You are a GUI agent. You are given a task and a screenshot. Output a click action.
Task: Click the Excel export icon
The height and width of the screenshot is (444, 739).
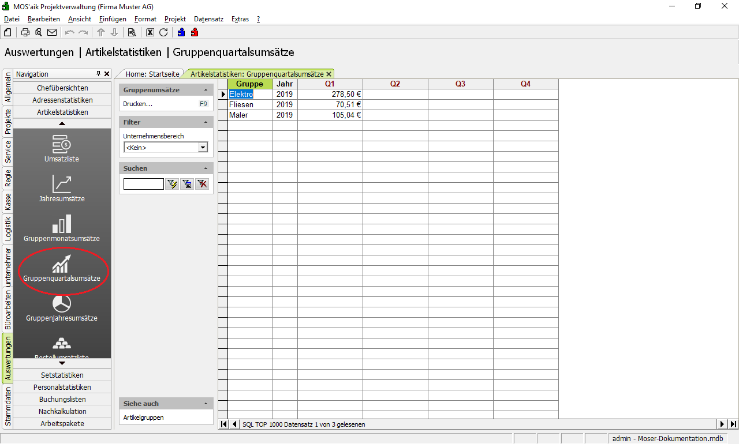point(150,32)
